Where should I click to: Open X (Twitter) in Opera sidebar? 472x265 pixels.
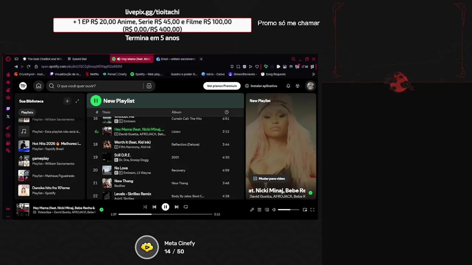(8, 116)
